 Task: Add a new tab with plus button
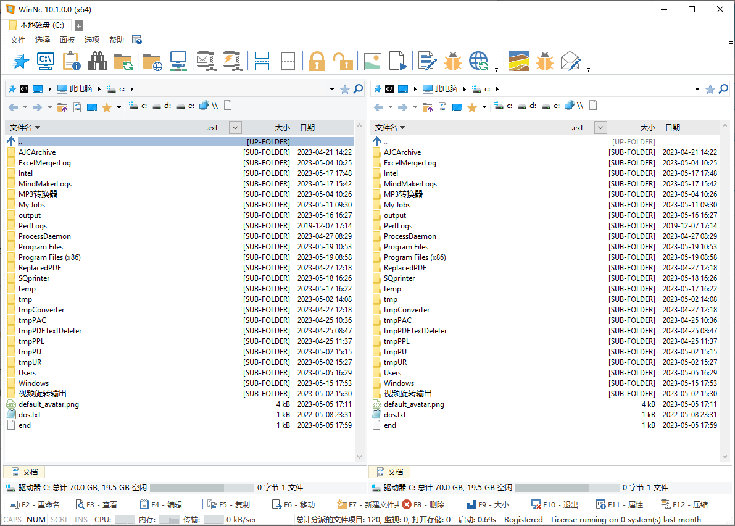pyautogui.click(x=79, y=26)
